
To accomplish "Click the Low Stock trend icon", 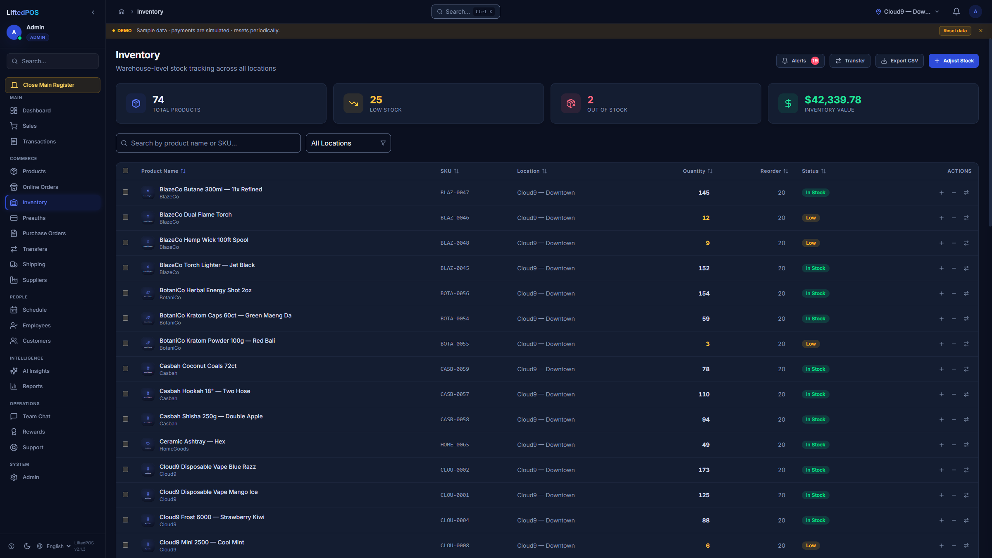I will point(353,103).
